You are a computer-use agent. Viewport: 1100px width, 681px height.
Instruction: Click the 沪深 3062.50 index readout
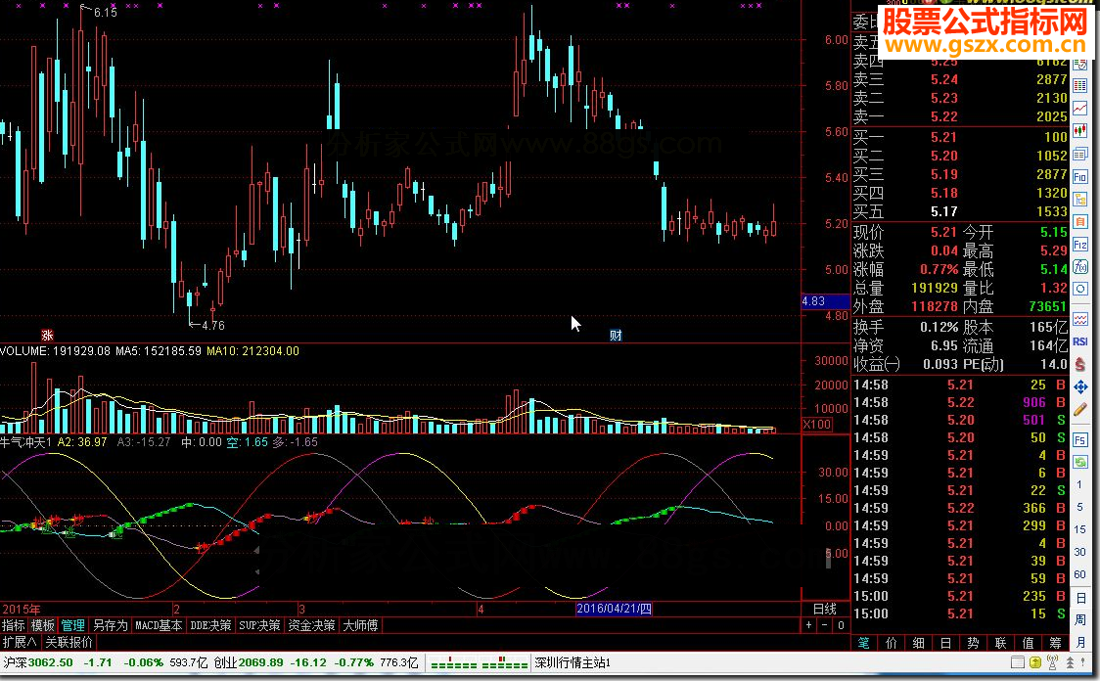[x=38, y=662]
